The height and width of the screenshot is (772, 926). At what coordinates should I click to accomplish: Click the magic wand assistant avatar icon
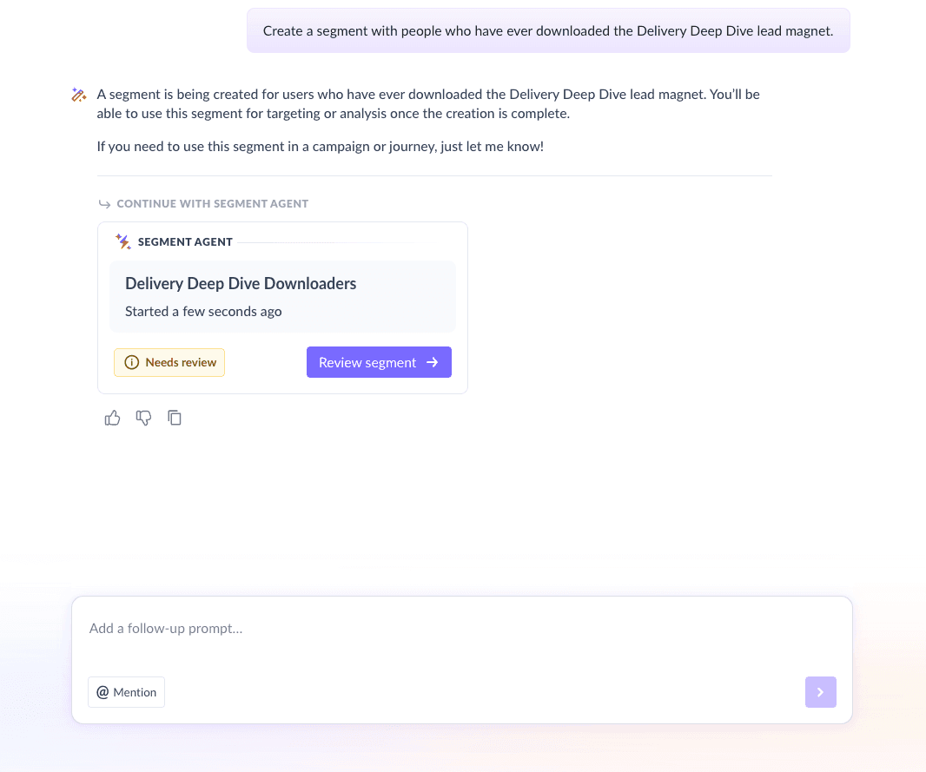pyautogui.click(x=78, y=94)
